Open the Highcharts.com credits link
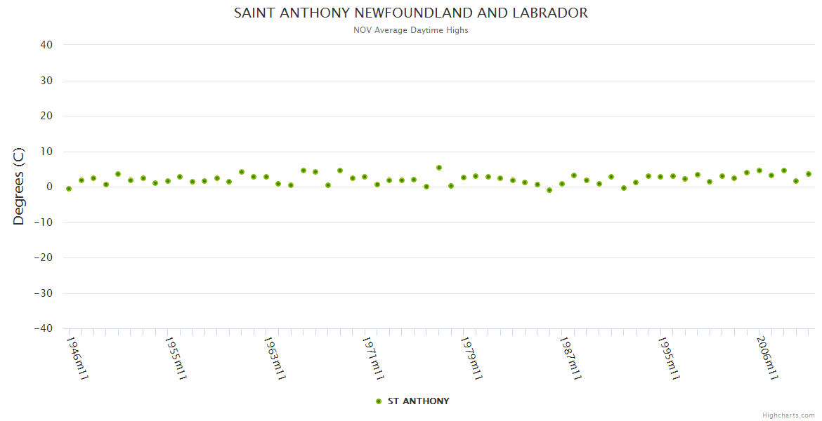 (788, 415)
